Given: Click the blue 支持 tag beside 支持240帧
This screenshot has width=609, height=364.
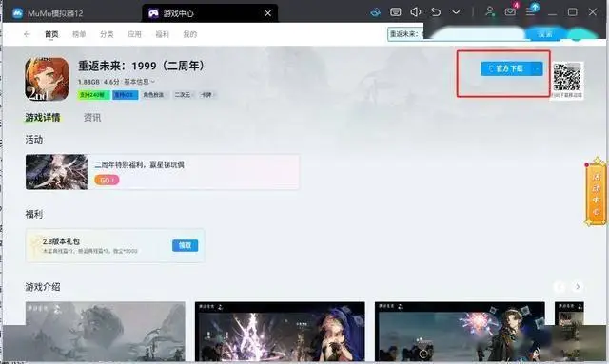Looking at the screenshot, I should [125, 95].
